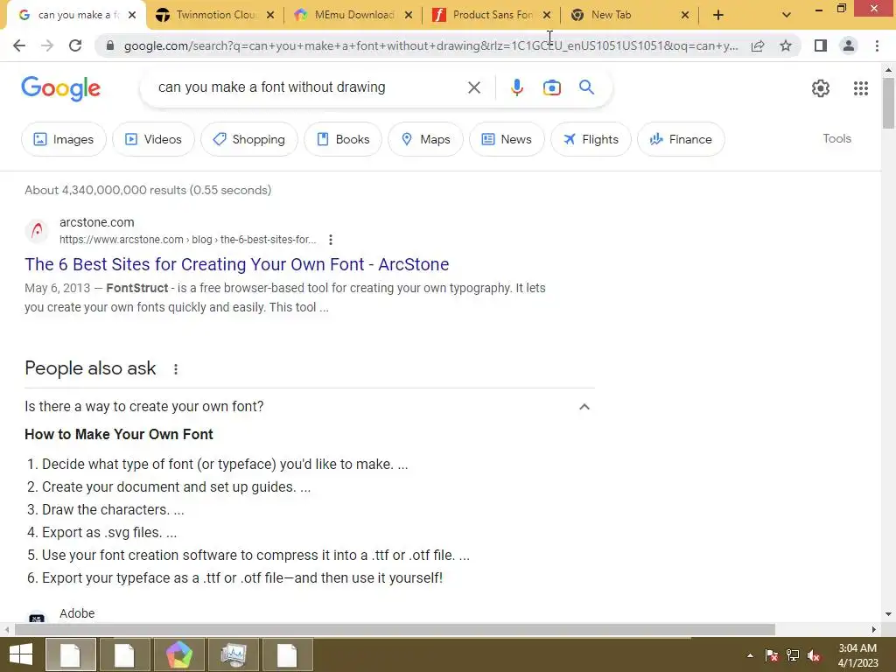Image resolution: width=896 pixels, height=672 pixels.
Task: Filter results by Finance
Action: 681,139
